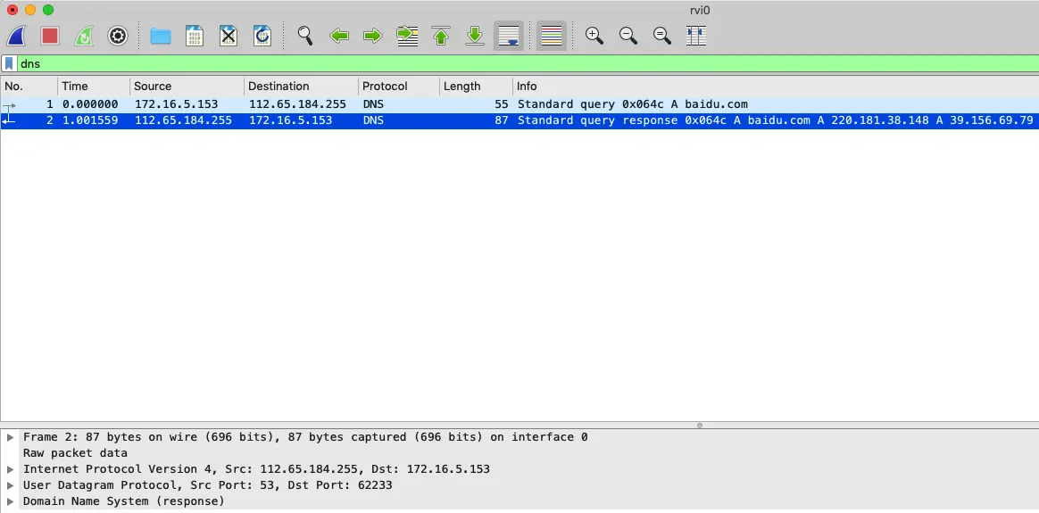Click the display filter bookmark icon
The height and width of the screenshot is (513, 1039).
[9, 63]
